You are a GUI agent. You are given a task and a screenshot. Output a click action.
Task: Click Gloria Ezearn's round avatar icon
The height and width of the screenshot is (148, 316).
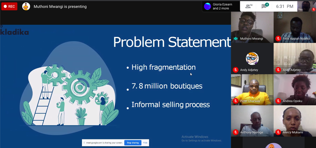coord(208,6)
